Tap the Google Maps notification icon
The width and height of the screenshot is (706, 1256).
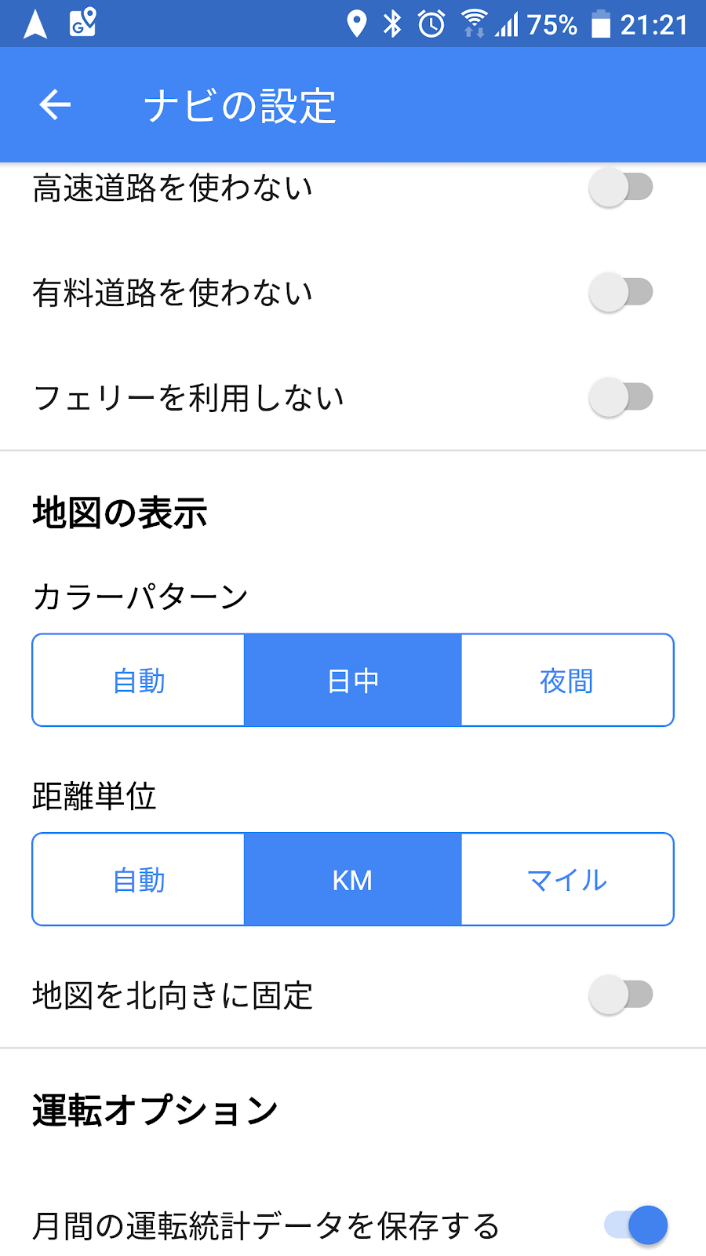pyautogui.click(x=82, y=23)
